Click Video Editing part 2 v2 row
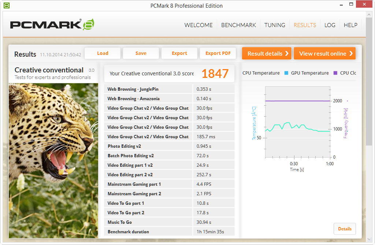375x245 pixels. pyautogui.click(x=169, y=175)
